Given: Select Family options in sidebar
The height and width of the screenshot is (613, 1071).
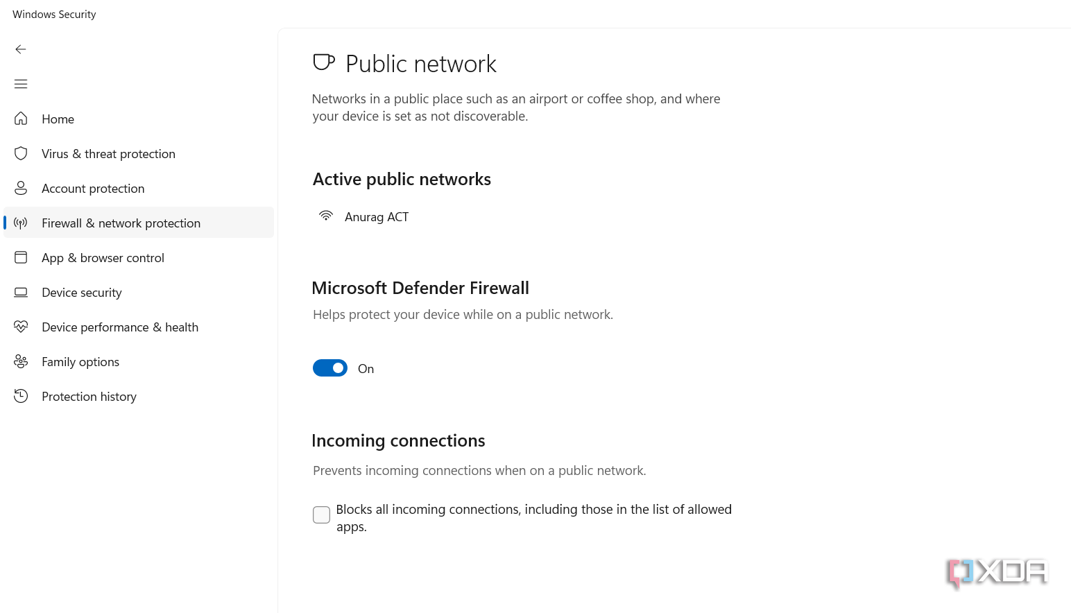Looking at the screenshot, I should click(x=139, y=361).
